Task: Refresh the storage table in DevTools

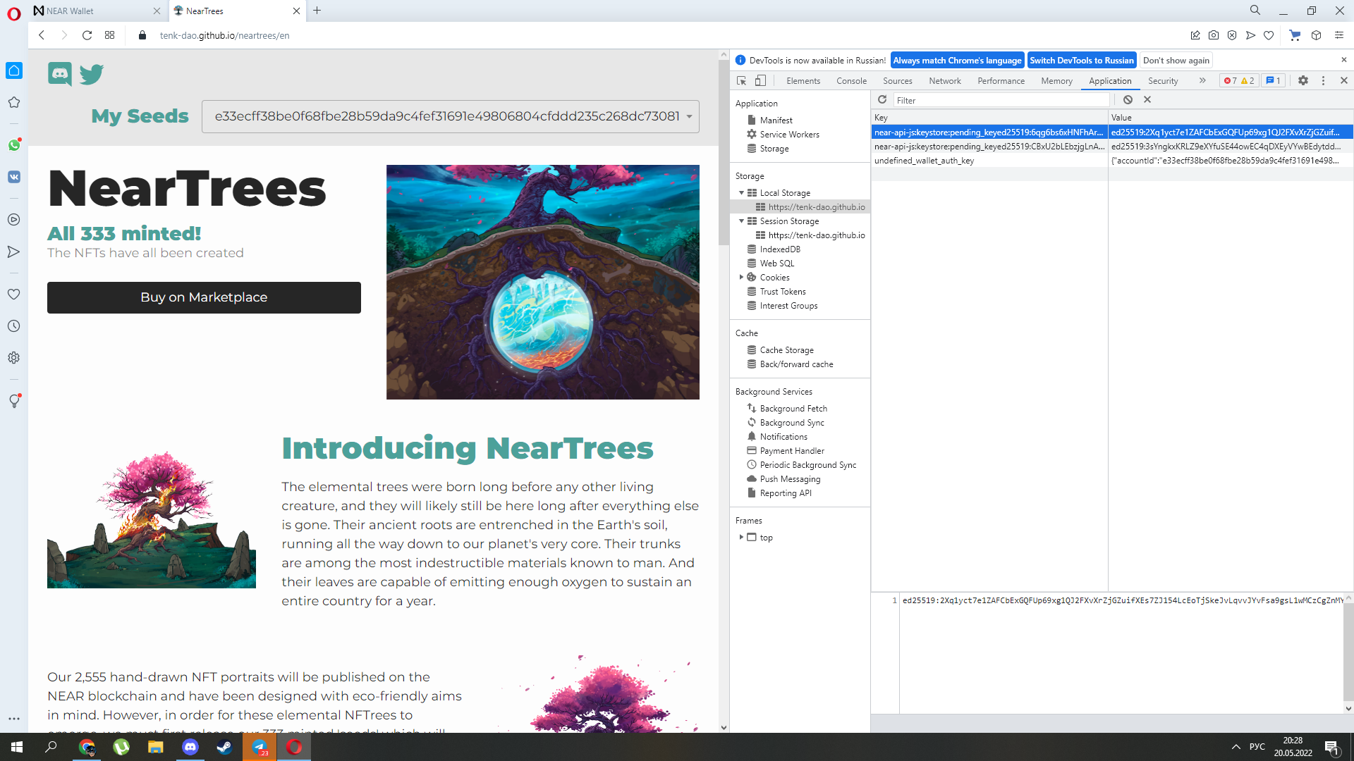Action: tap(882, 99)
